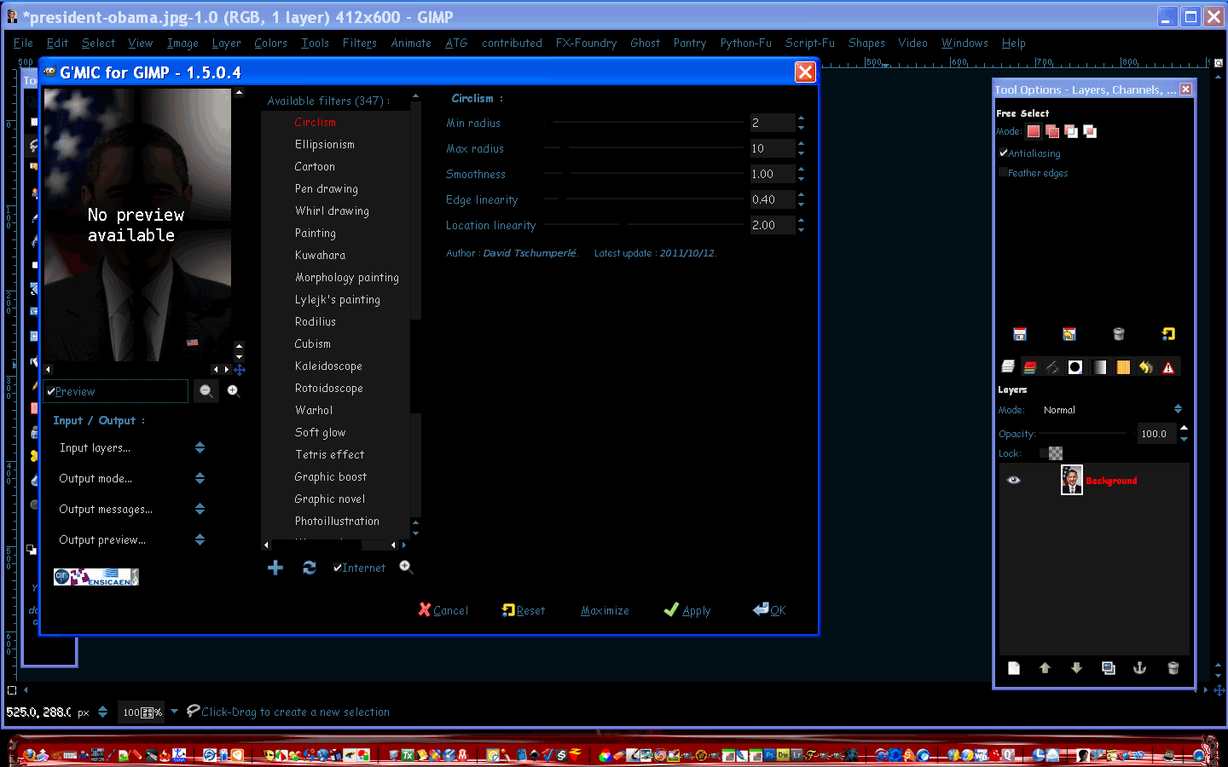Open the Paths dock tab icon
Image resolution: width=1228 pixels, height=767 pixels.
click(1053, 367)
